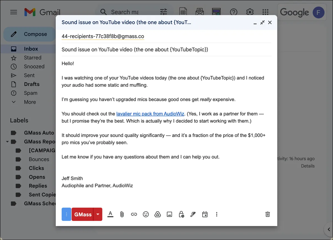Open the account avatar F
This screenshot has height=240, width=333.
[318, 12]
